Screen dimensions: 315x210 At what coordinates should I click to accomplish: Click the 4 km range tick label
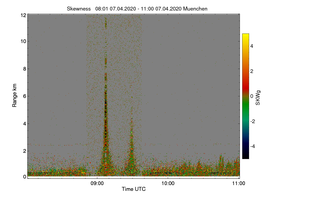click(25, 123)
